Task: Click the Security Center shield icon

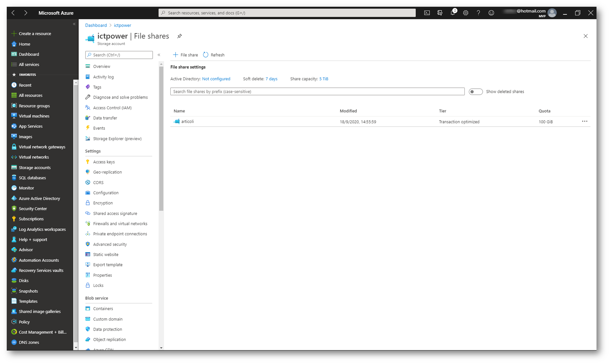Action: pos(14,209)
